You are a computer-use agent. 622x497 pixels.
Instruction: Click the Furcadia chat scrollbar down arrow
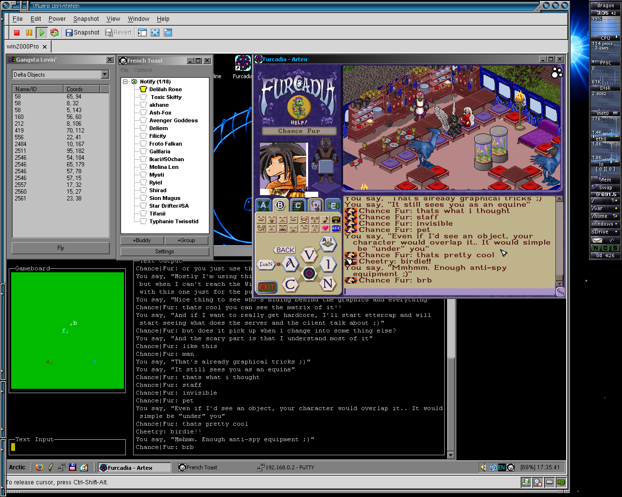click(x=559, y=284)
